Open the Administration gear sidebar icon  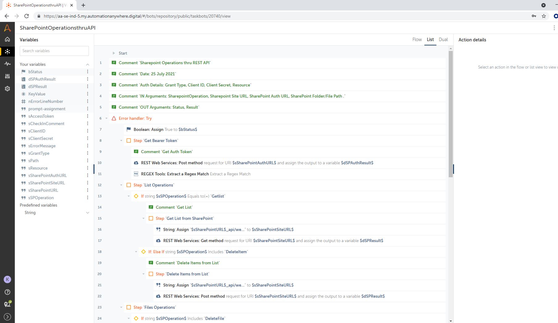(7, 89)
